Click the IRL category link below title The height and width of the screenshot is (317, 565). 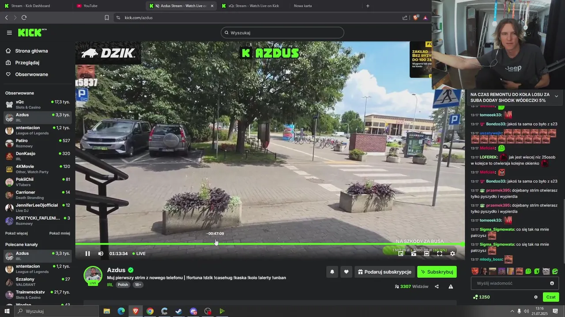(110, 285)
